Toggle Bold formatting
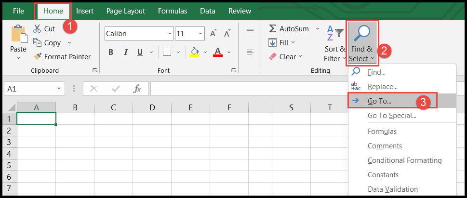Viewport: 467px width, 198px height. pos(111,53)
